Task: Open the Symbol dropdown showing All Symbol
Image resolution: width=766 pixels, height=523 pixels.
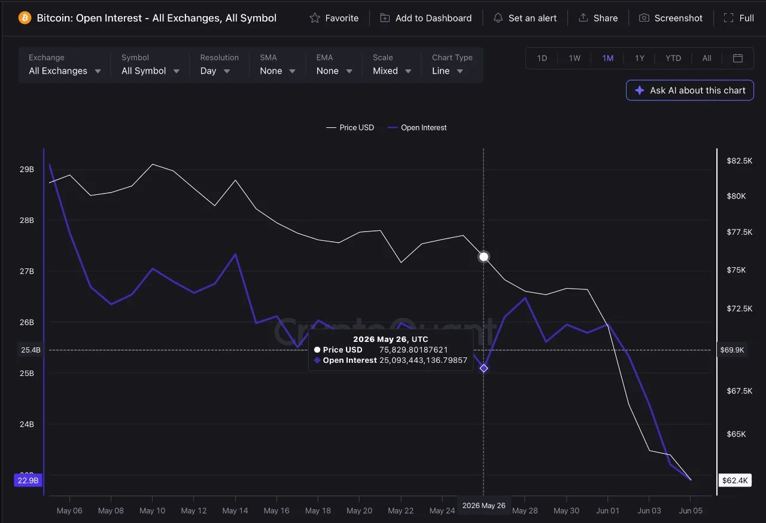Action: pyautogui.click(x=150, y=65)
